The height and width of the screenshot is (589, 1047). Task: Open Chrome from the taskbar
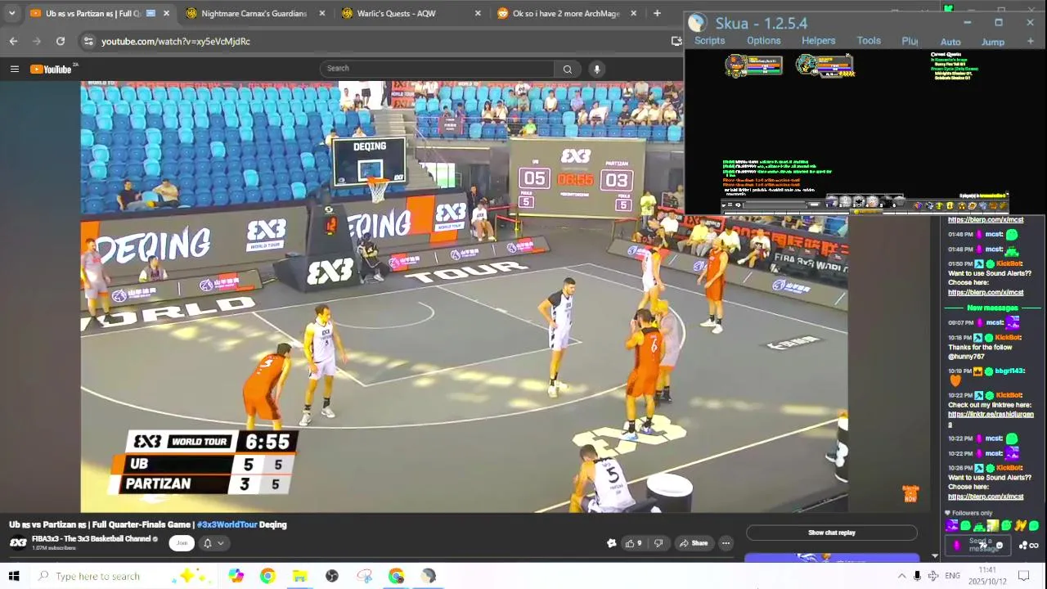(267, 576)
